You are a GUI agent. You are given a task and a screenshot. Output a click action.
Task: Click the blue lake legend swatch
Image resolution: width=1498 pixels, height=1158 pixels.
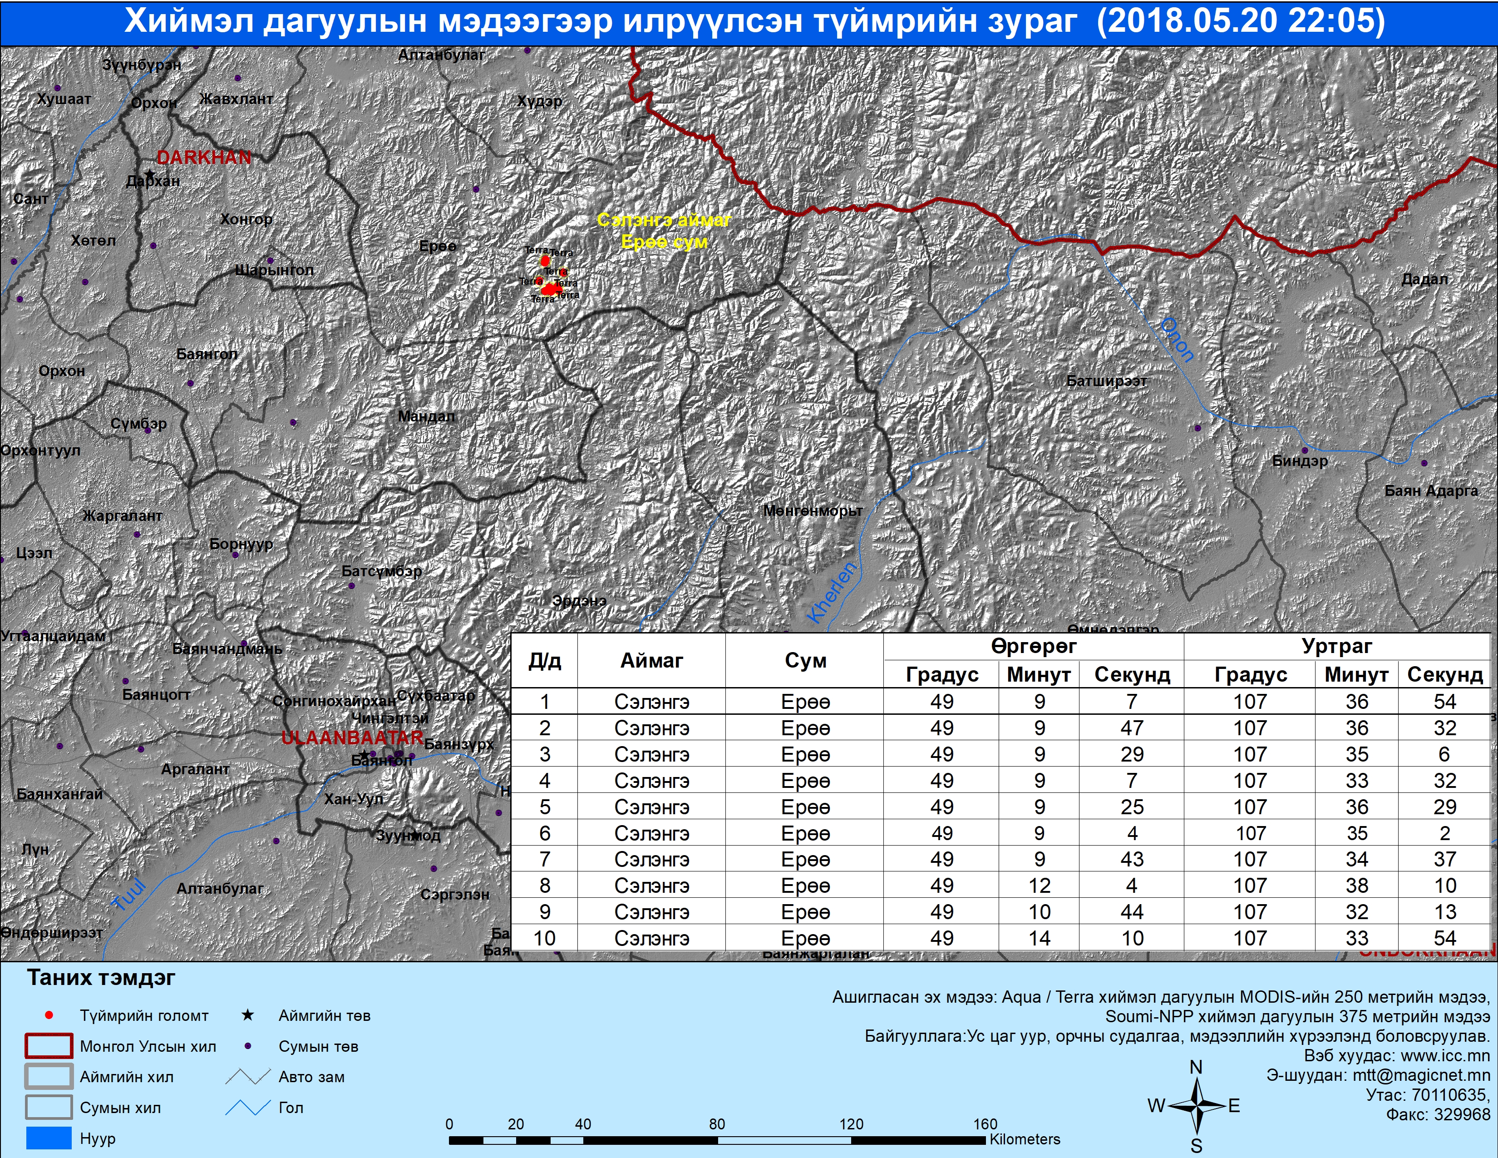[x=49, y=1138]
